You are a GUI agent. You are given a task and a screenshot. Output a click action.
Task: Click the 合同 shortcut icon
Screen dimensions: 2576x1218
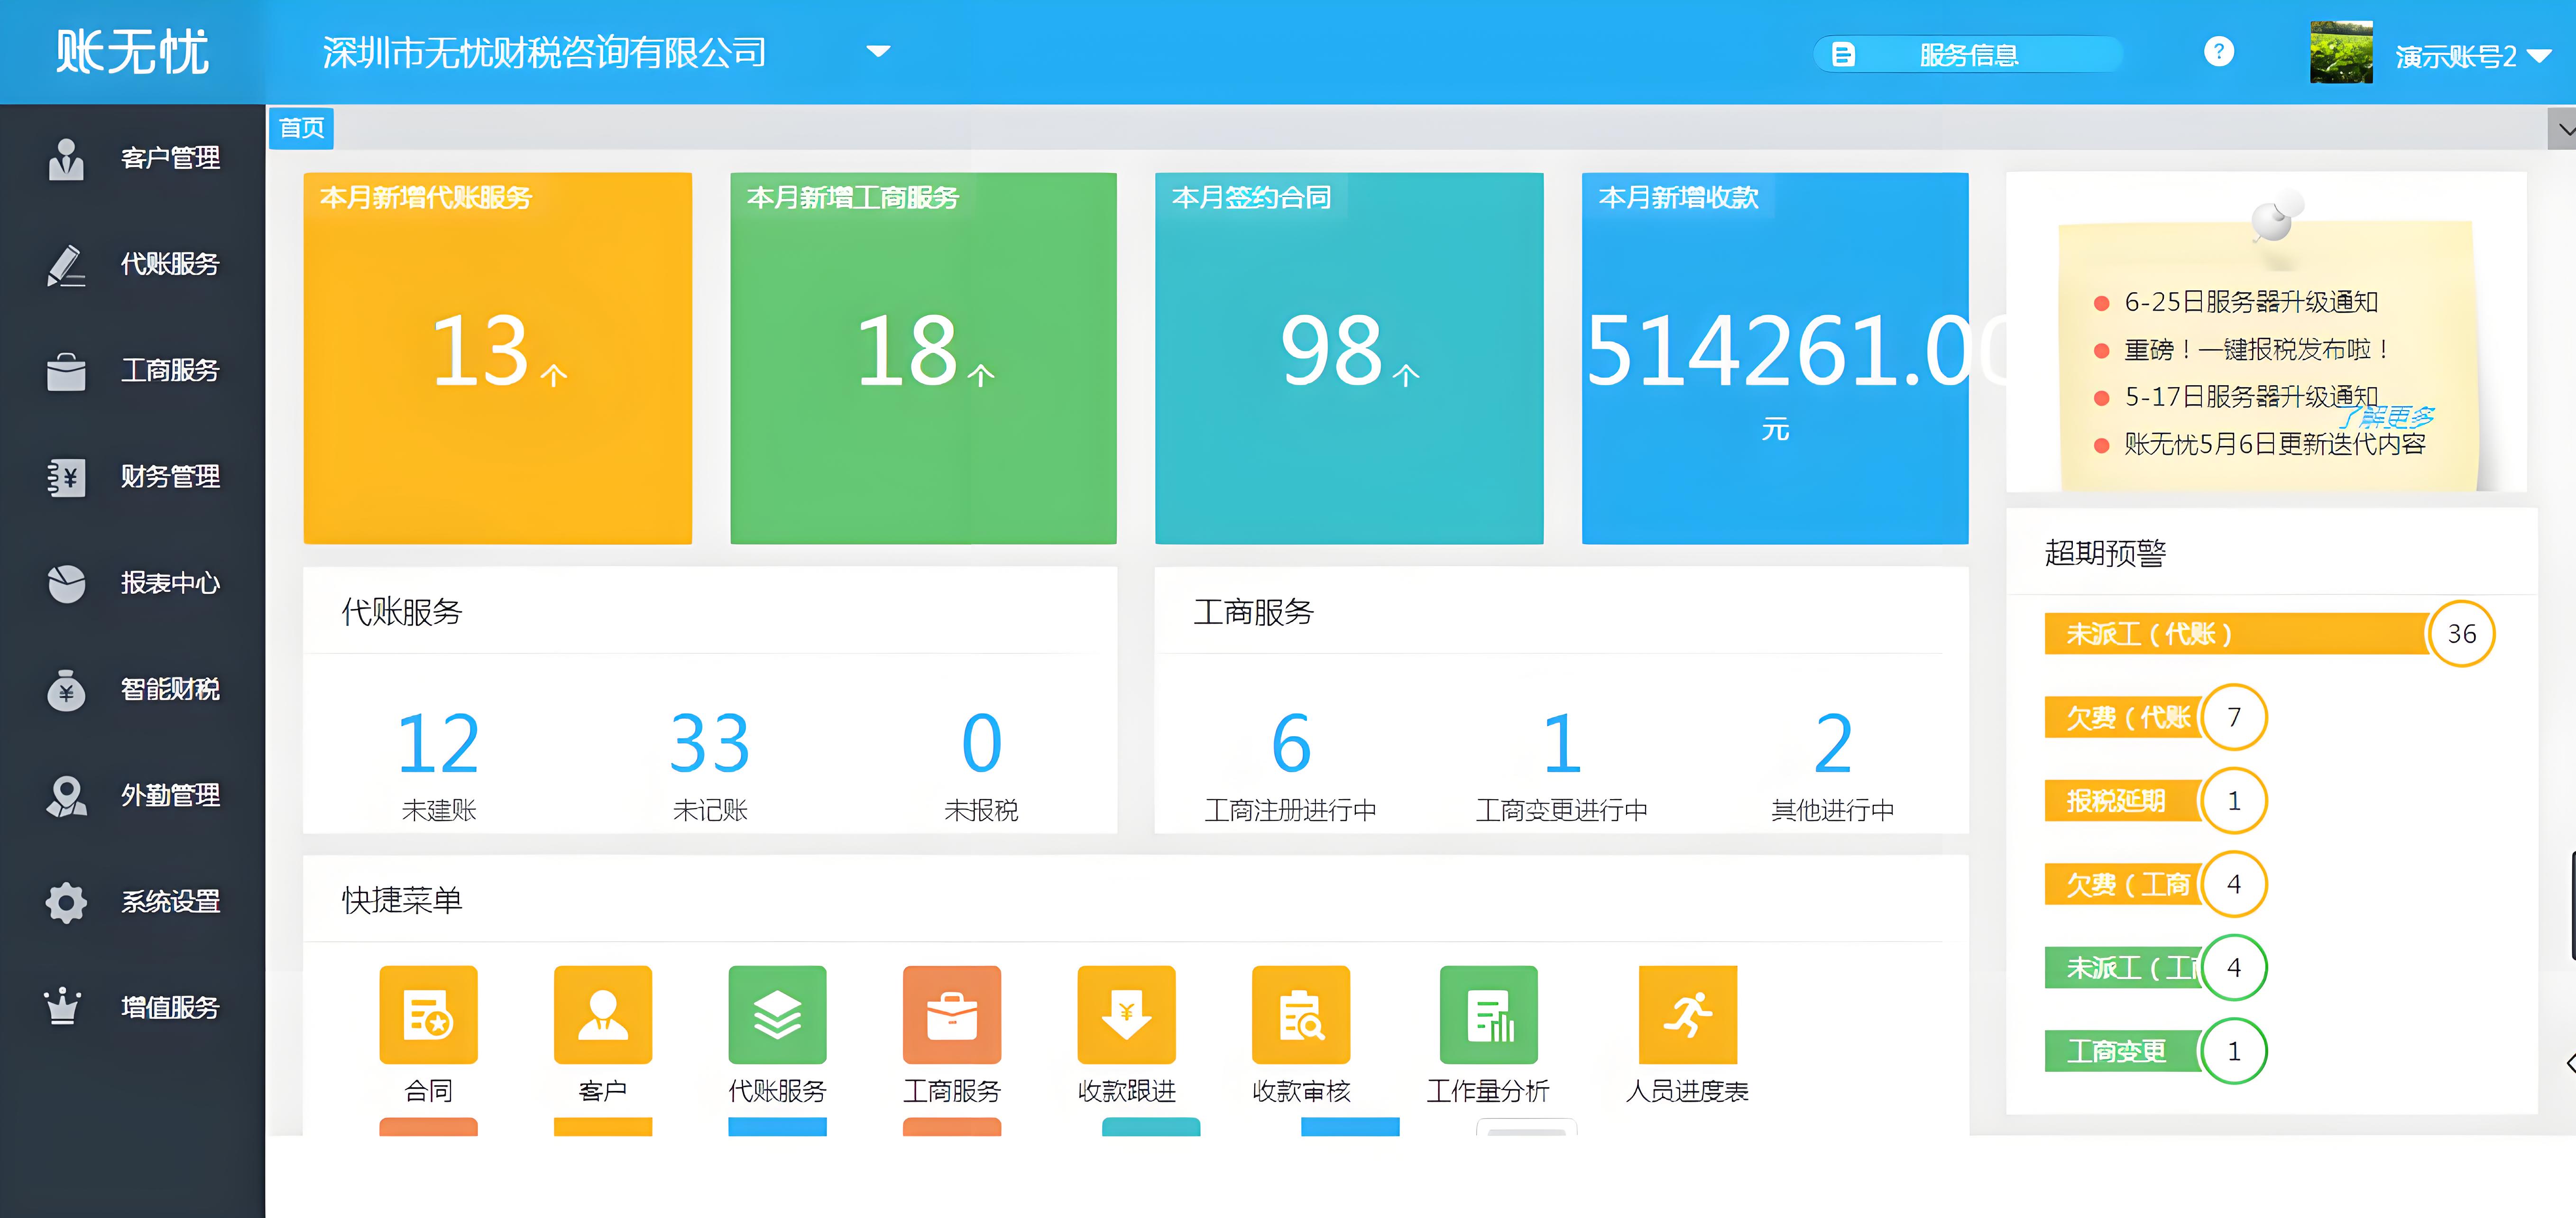click(x=428, y=1014)
